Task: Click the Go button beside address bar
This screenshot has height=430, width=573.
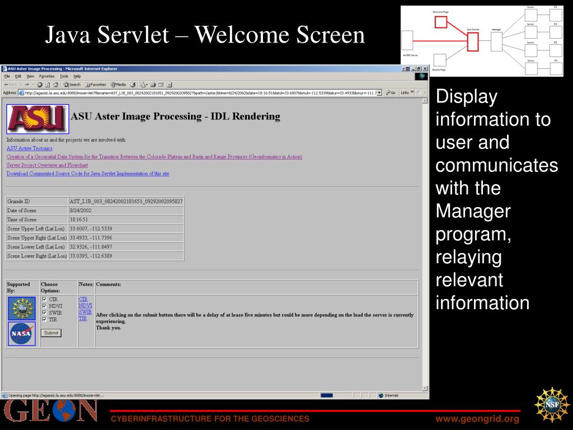Action: (391, 93)
